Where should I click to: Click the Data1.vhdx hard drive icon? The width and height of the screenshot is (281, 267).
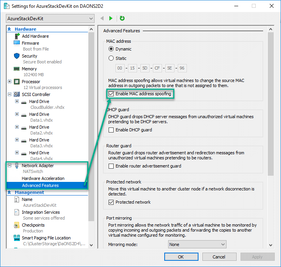pyautogui.click(x=24, y=115)
